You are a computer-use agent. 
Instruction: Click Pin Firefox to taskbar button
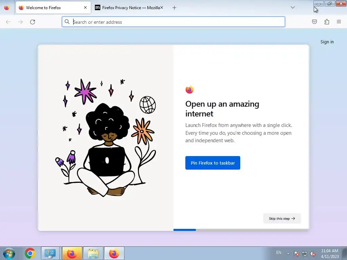[213, 163]
